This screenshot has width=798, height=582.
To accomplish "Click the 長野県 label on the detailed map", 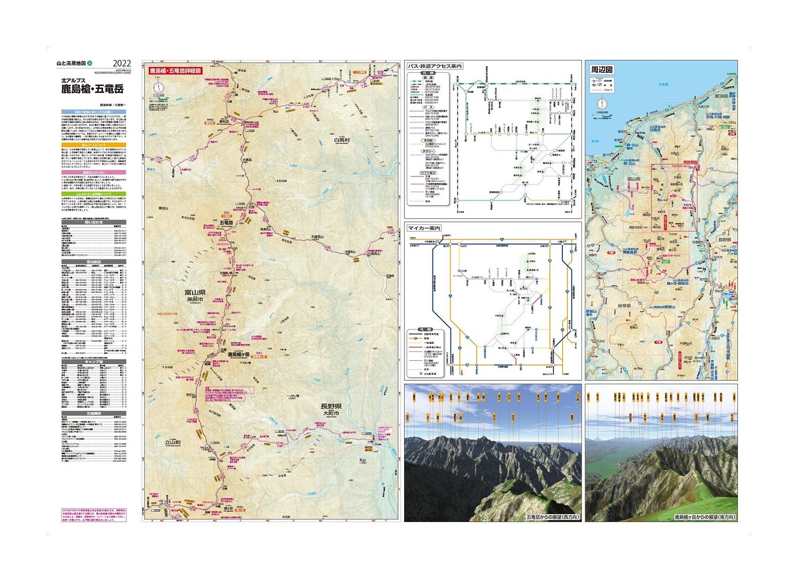I will (331, 406).
